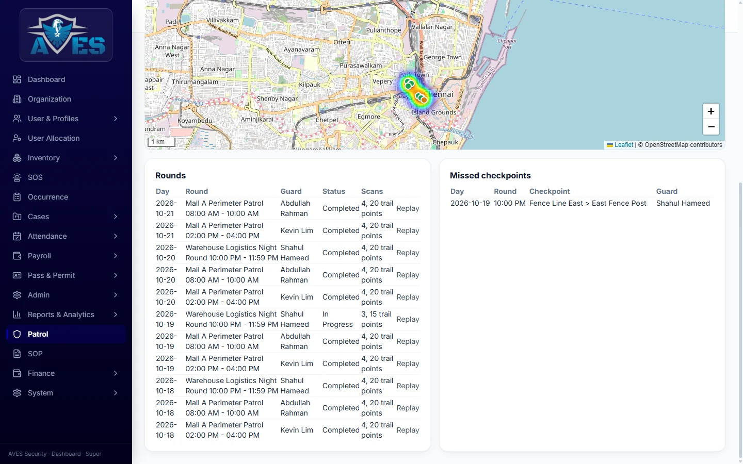Click the Attendance calendar icon
The height and width of the screenshot is (464, 743).
[x=17, y=236]
